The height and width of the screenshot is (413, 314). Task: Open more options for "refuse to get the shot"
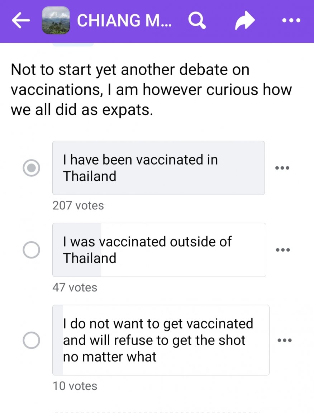(x=285, y=340)
